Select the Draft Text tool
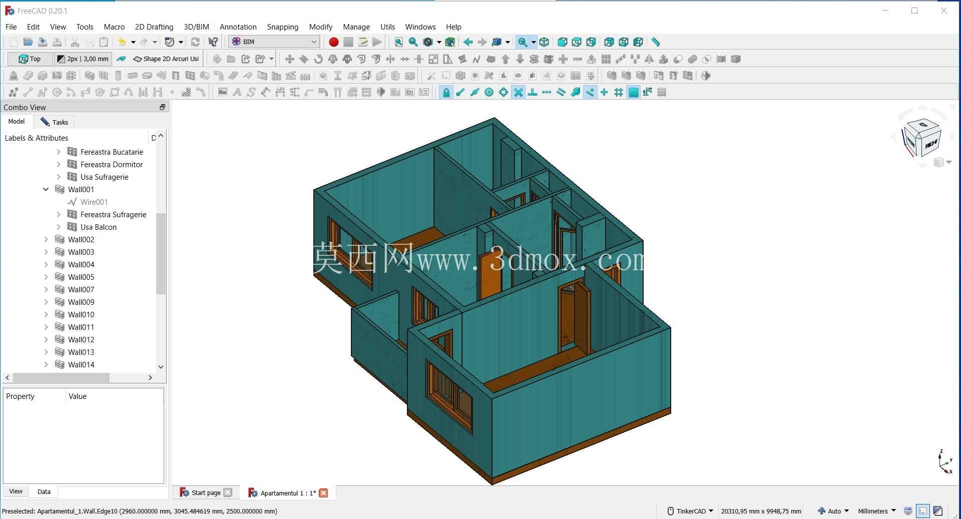 [237, 92]
